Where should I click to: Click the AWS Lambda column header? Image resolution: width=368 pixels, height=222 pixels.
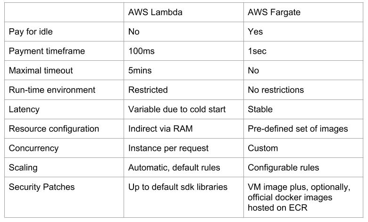[155, 12]
